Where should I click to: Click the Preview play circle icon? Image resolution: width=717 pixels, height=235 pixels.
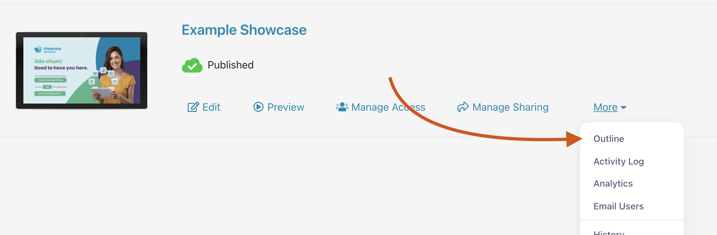[x=258, y=107]
